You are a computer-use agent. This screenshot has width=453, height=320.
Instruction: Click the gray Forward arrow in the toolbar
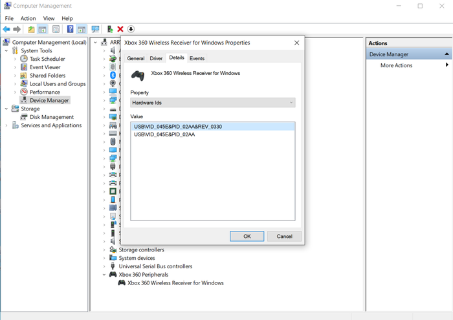(17, 29)
